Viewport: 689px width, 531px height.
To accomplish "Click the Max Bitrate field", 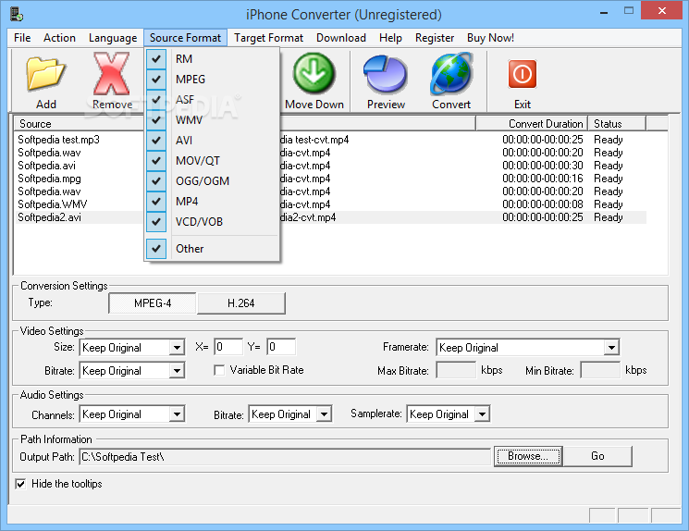I will (x=456, y=370).
